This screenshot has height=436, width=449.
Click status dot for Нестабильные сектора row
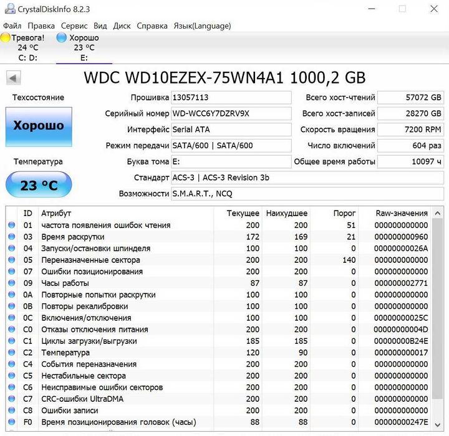(x=12, y=376)
